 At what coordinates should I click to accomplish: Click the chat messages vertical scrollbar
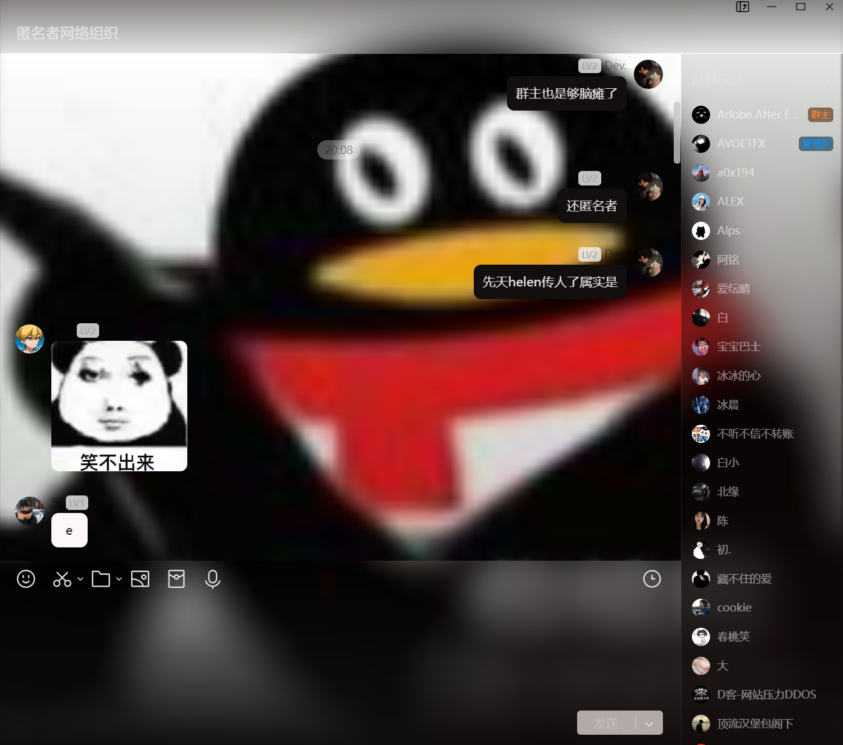tap(677, 133)
